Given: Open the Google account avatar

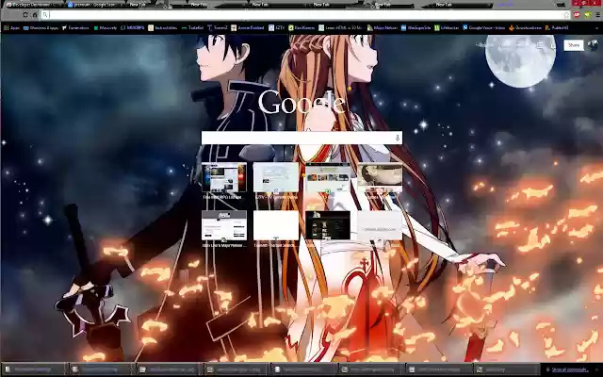Looking at the screenshot, I should pos(594,45).
